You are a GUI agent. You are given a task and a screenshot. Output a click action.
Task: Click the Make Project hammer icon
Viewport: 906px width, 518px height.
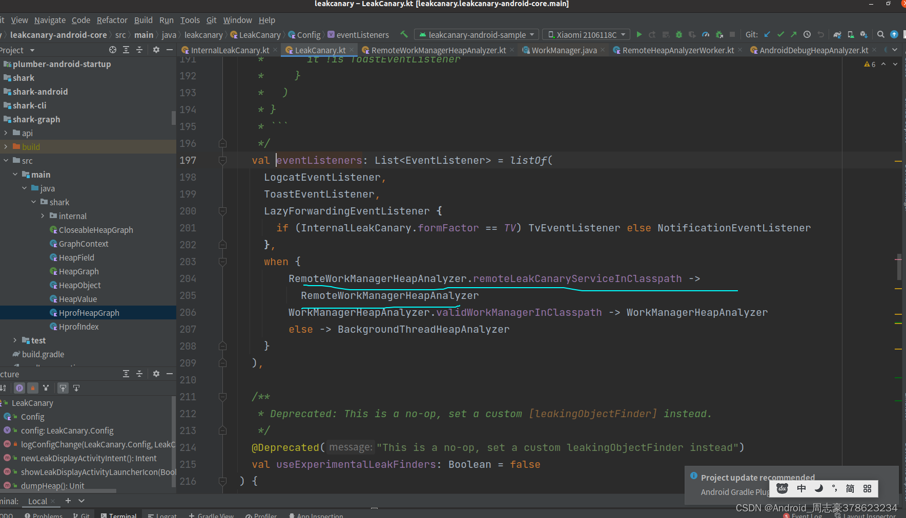[404, 35]
